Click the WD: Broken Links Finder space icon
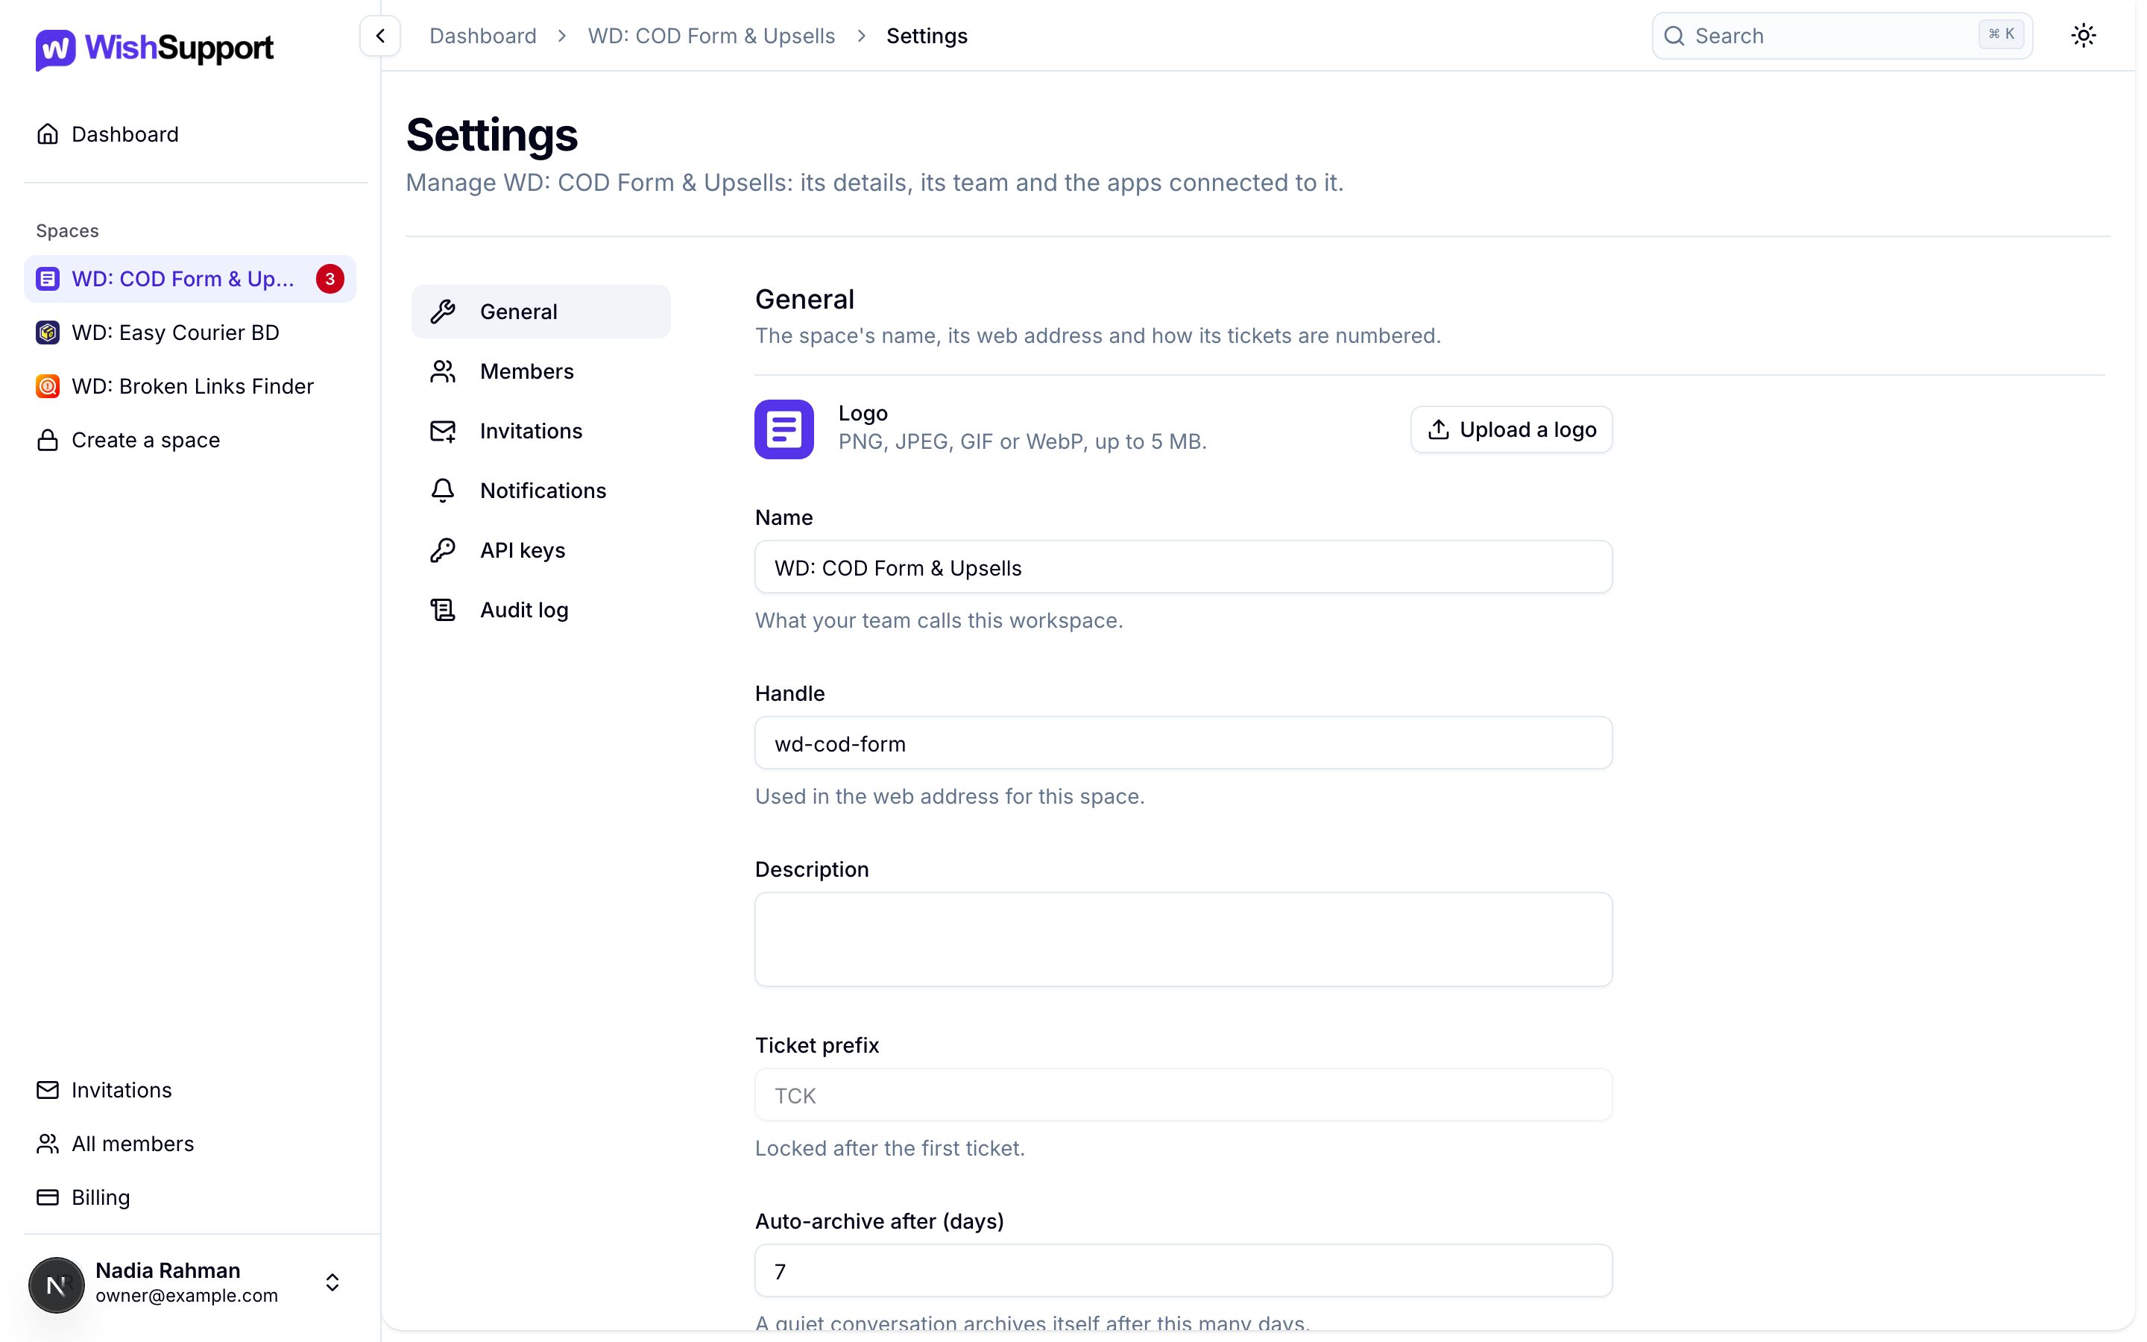 click(x=48, y=386)
